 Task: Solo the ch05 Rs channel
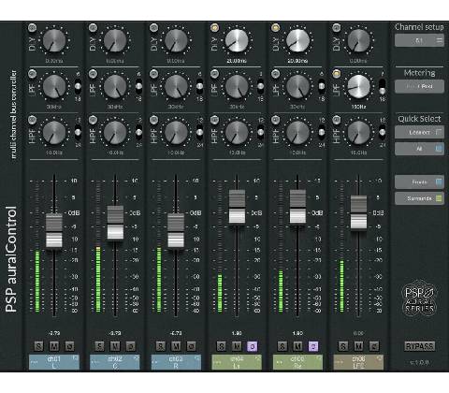[282, 346]
